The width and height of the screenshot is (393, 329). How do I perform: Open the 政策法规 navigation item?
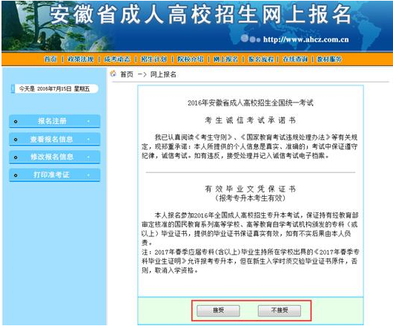[81, 59]
